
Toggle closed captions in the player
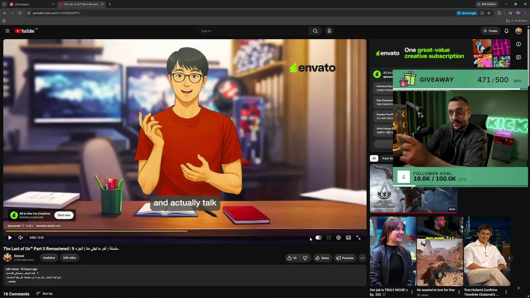(x=328, y=238)
